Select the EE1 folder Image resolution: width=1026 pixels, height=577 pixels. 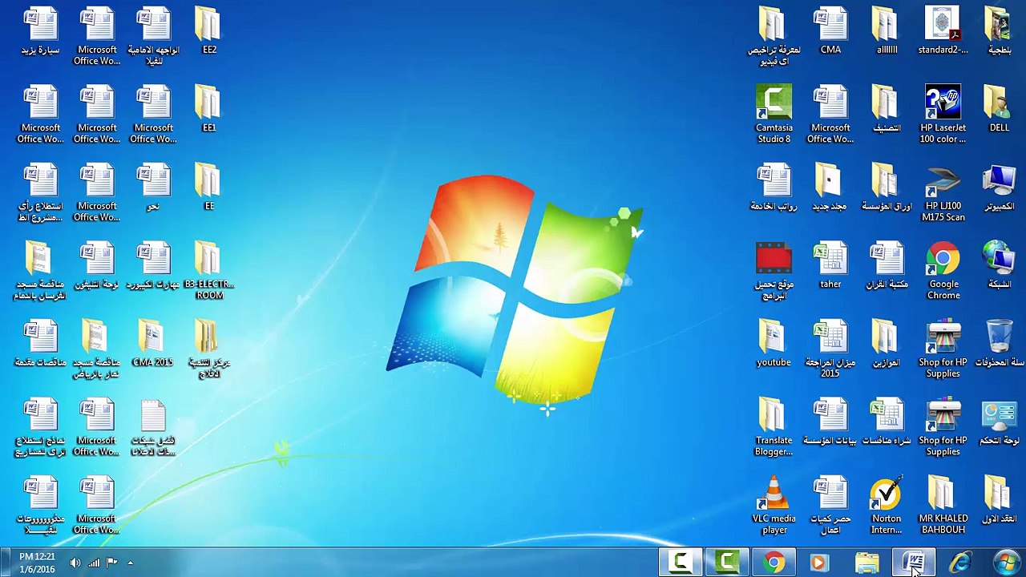point(208,109)
